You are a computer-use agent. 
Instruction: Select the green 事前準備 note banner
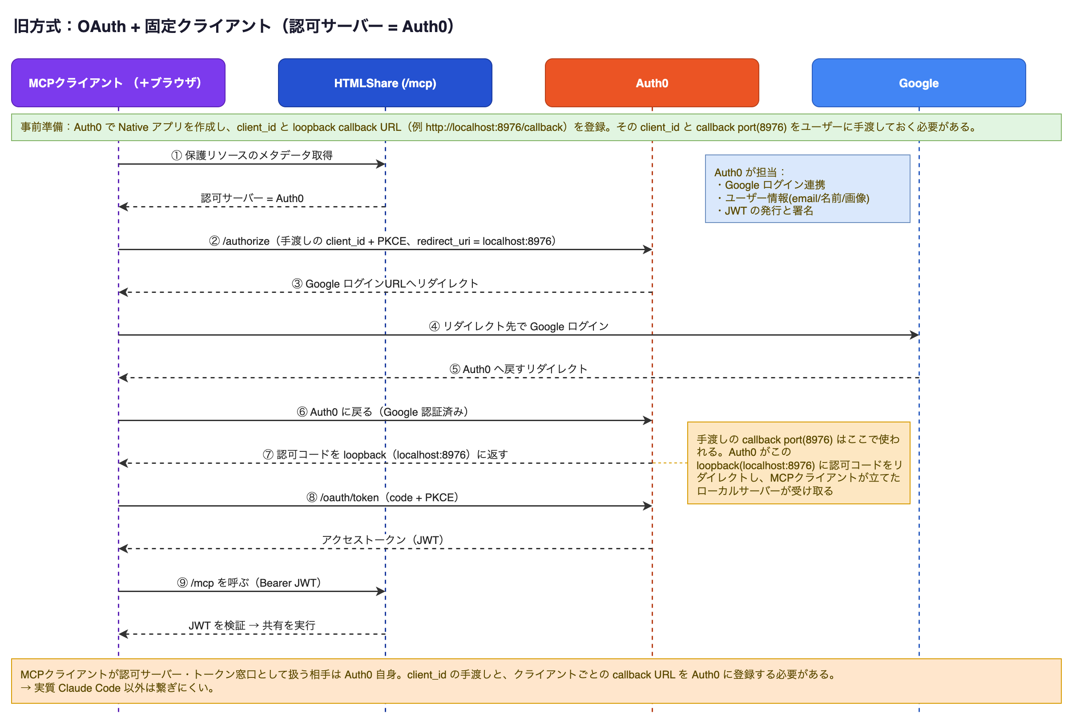tap(536, 127)
